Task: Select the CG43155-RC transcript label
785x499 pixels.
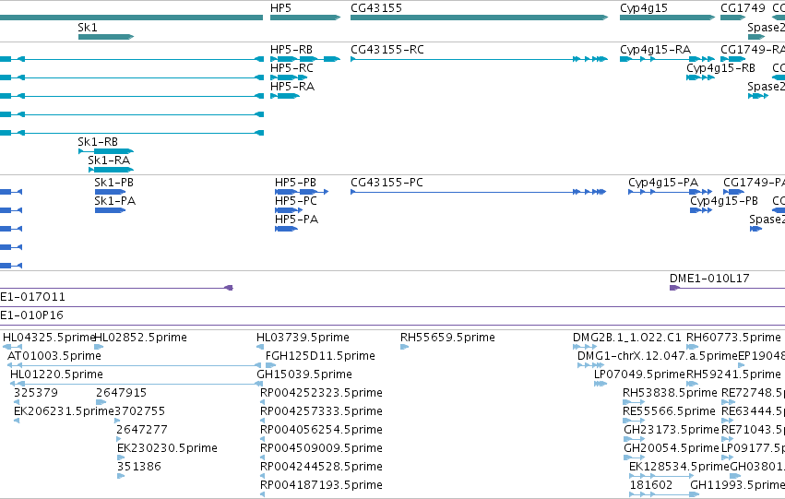Action: pyautogui.click(x=387, y=50)
